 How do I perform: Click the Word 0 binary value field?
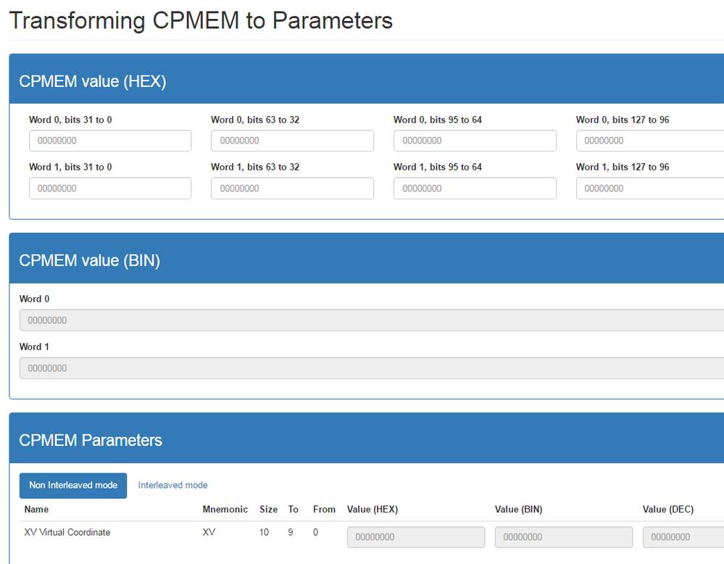pyautogui.click(x=371, y=320)
